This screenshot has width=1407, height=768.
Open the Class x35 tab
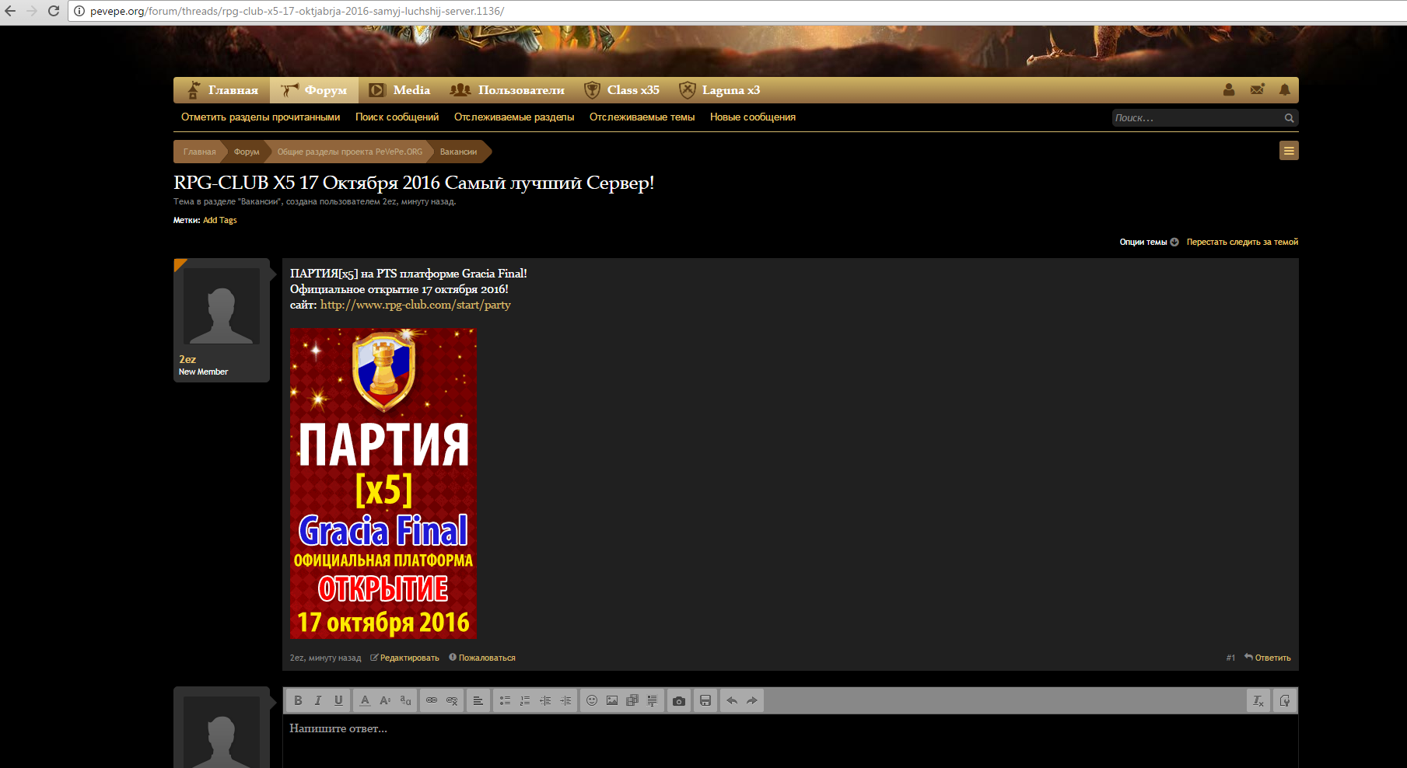coord(621,90)
